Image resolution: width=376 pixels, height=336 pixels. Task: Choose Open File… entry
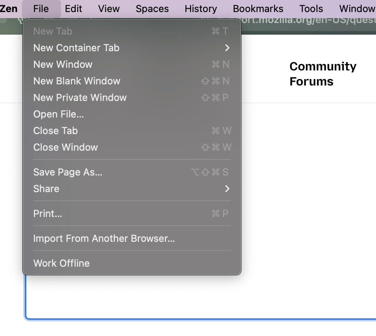pyautogui.click(x=131, y=114)
